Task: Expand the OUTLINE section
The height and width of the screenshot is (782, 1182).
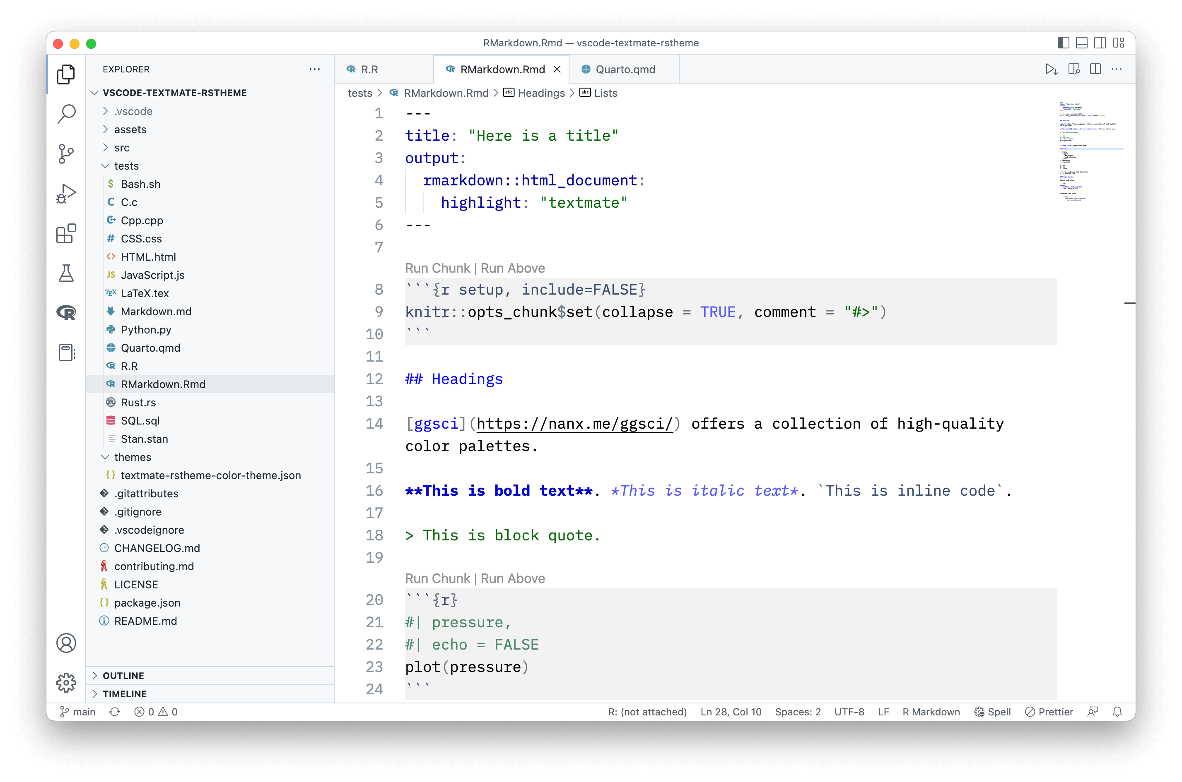Action: point(123,675)
